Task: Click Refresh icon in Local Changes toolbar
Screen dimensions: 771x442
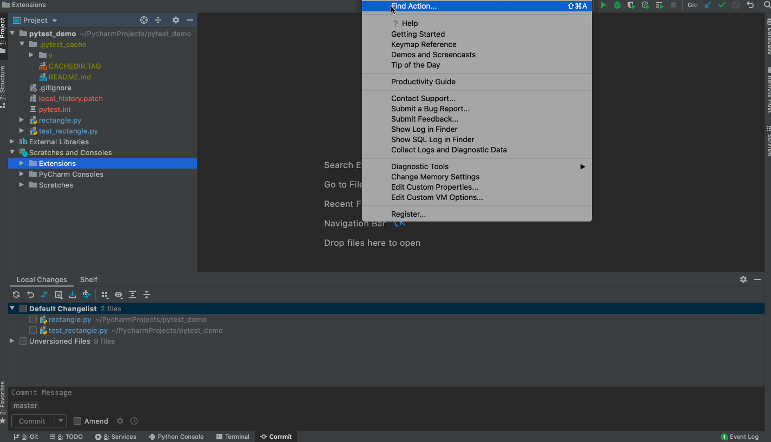Action: (x=16, y=294)
